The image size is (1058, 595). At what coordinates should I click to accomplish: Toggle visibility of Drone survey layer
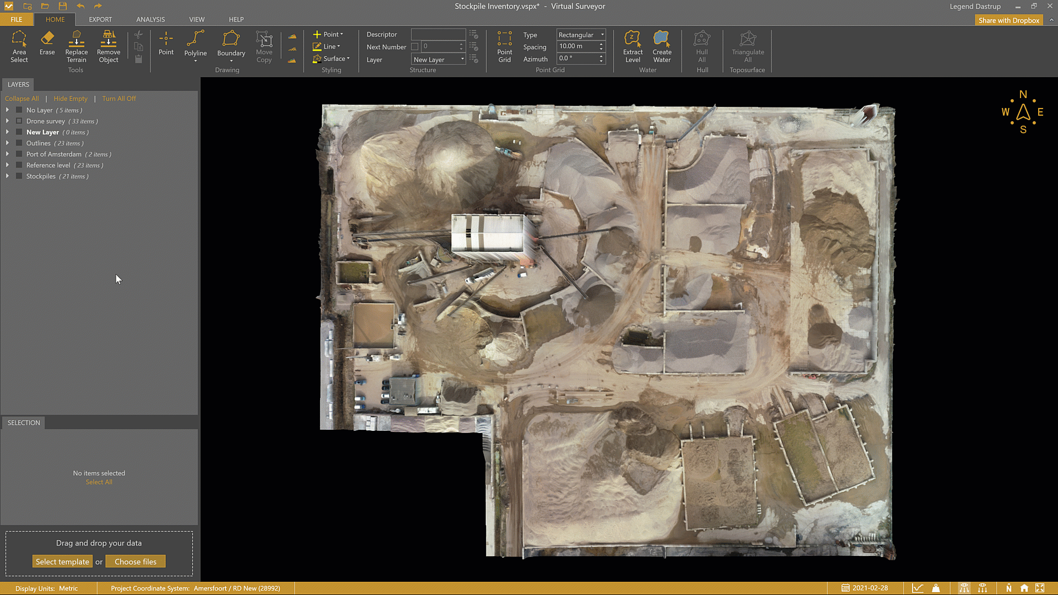[19, 121]
